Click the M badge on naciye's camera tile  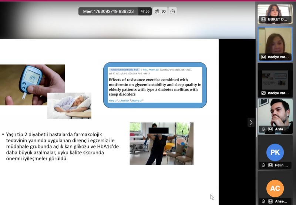click(263, 57)
